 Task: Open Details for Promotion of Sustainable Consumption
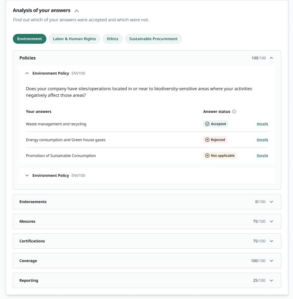tap(262, 156)
